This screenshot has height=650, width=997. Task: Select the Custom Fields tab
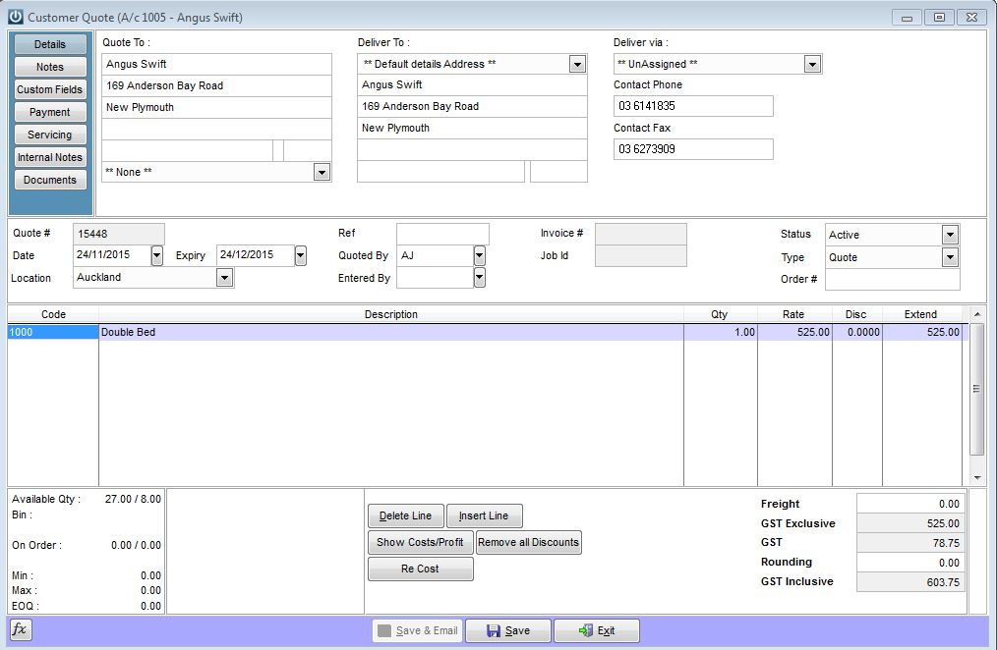[50, 88]
